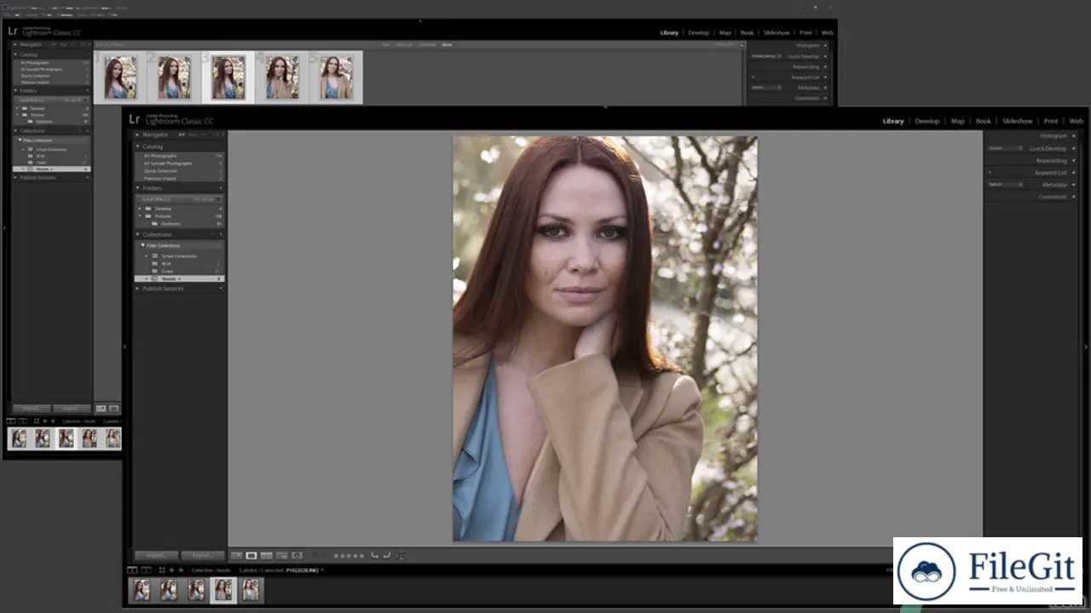Open Print module in front window
Viewport: 1091px width, 613px height.
click(x=1051, y=121)
